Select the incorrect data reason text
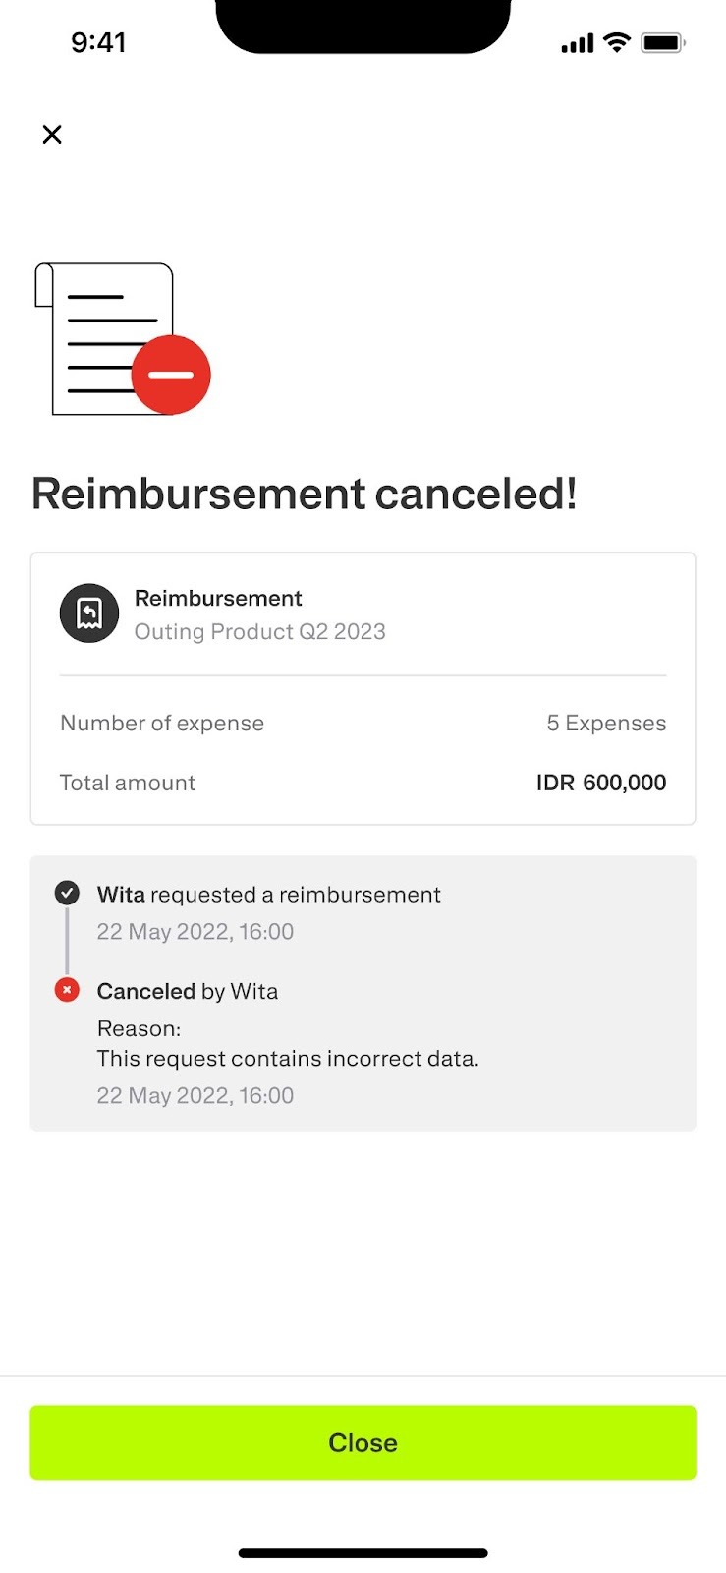The image size is (726, 1573). [288, 1059]
